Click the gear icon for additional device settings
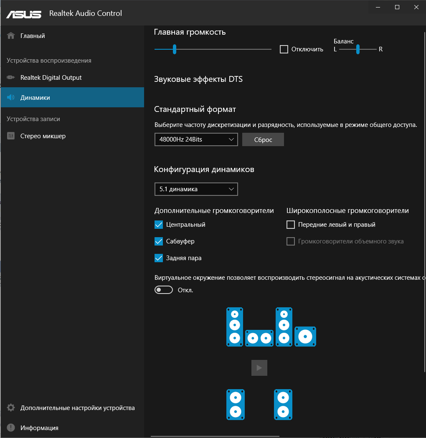The height and width of the screenshot is (438, 426). (x=11, y=408)
